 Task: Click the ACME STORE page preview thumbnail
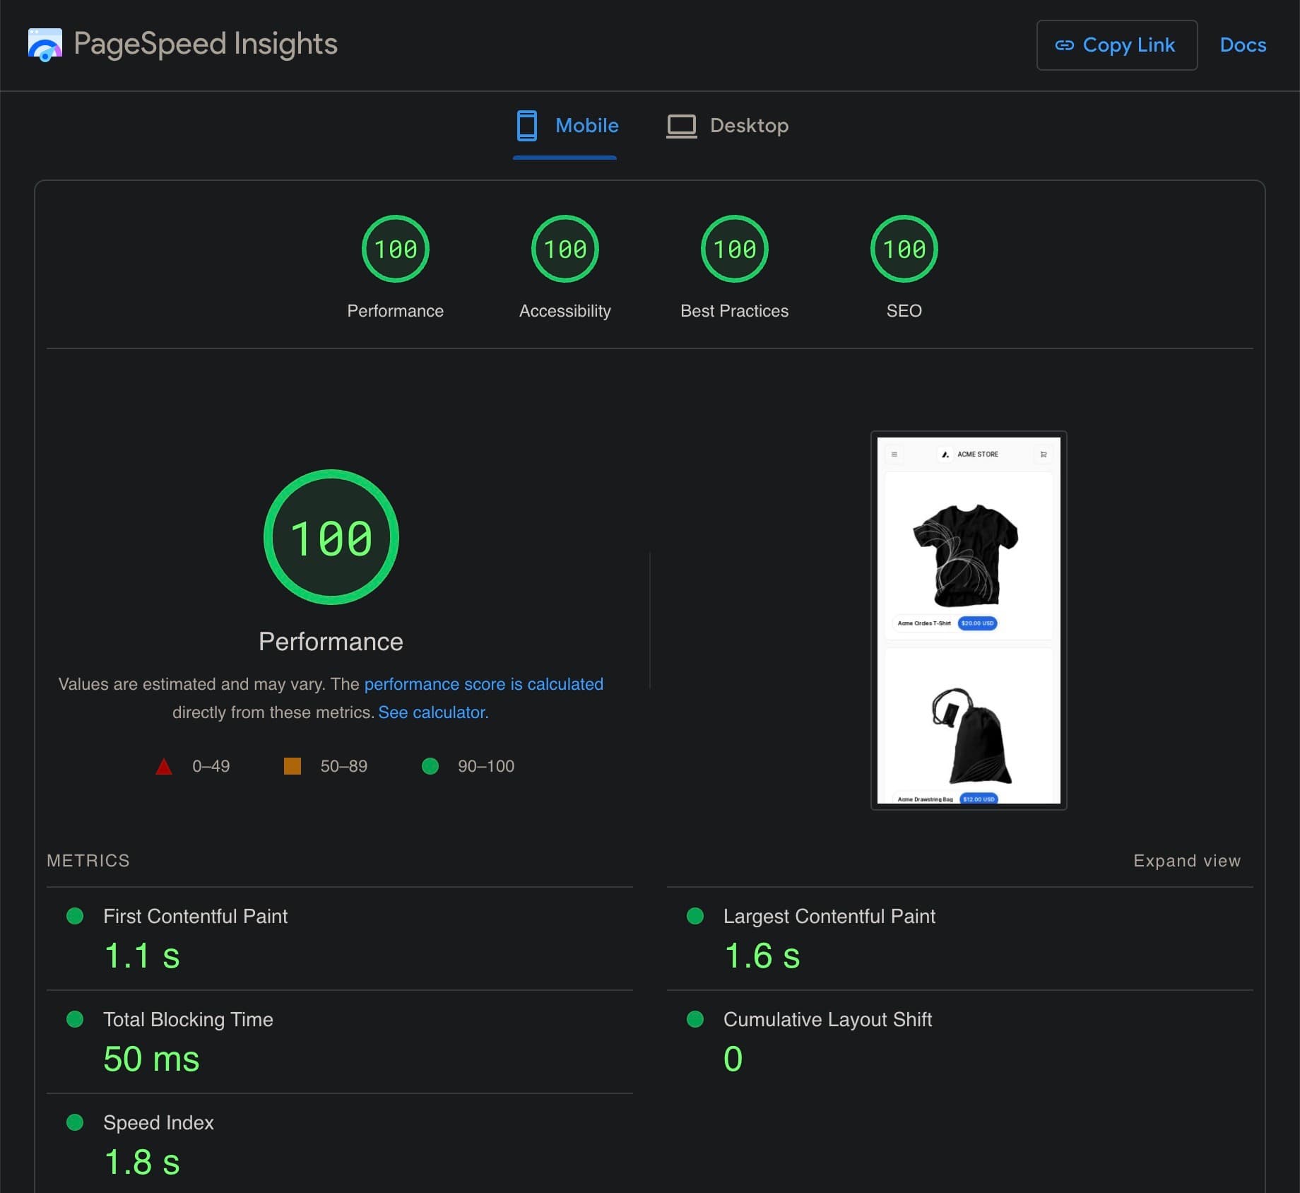coord(968,621)
